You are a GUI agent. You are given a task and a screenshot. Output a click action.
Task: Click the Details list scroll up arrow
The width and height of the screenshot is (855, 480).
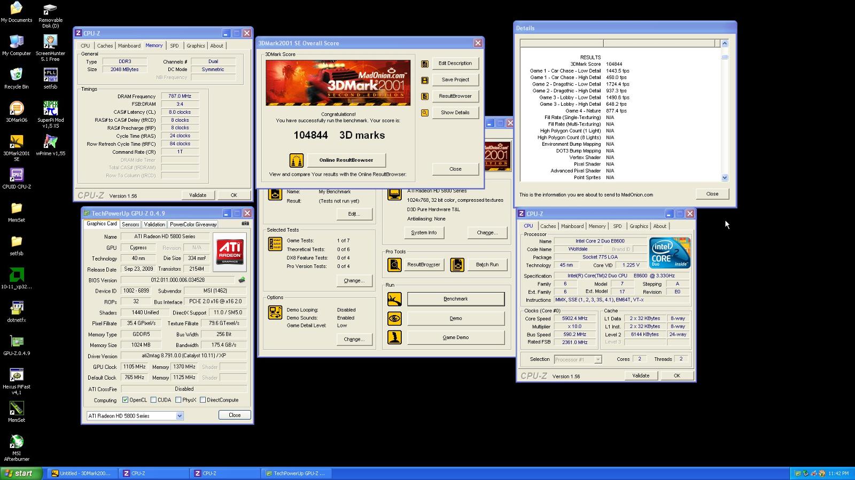(x=725, y=43)
